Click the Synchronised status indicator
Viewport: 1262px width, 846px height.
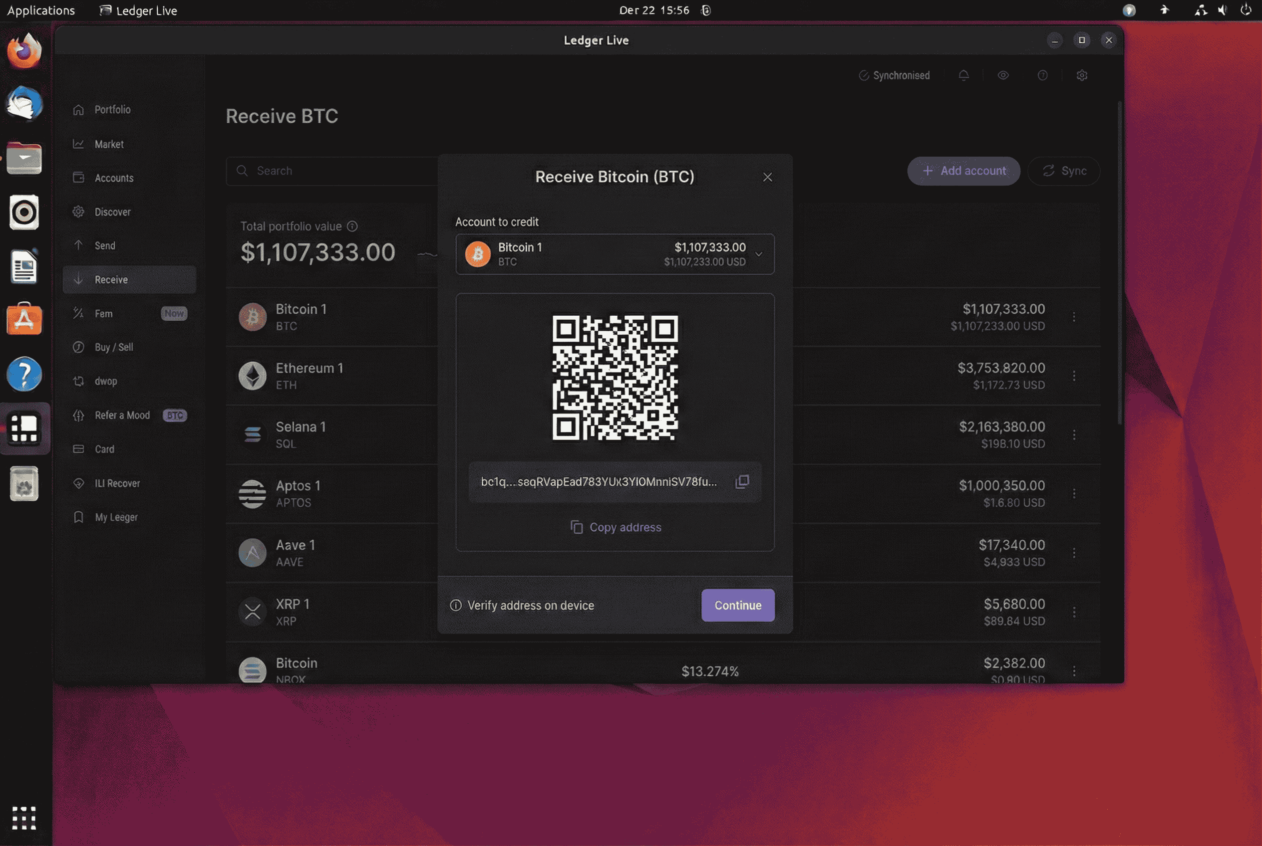(894, 75)
